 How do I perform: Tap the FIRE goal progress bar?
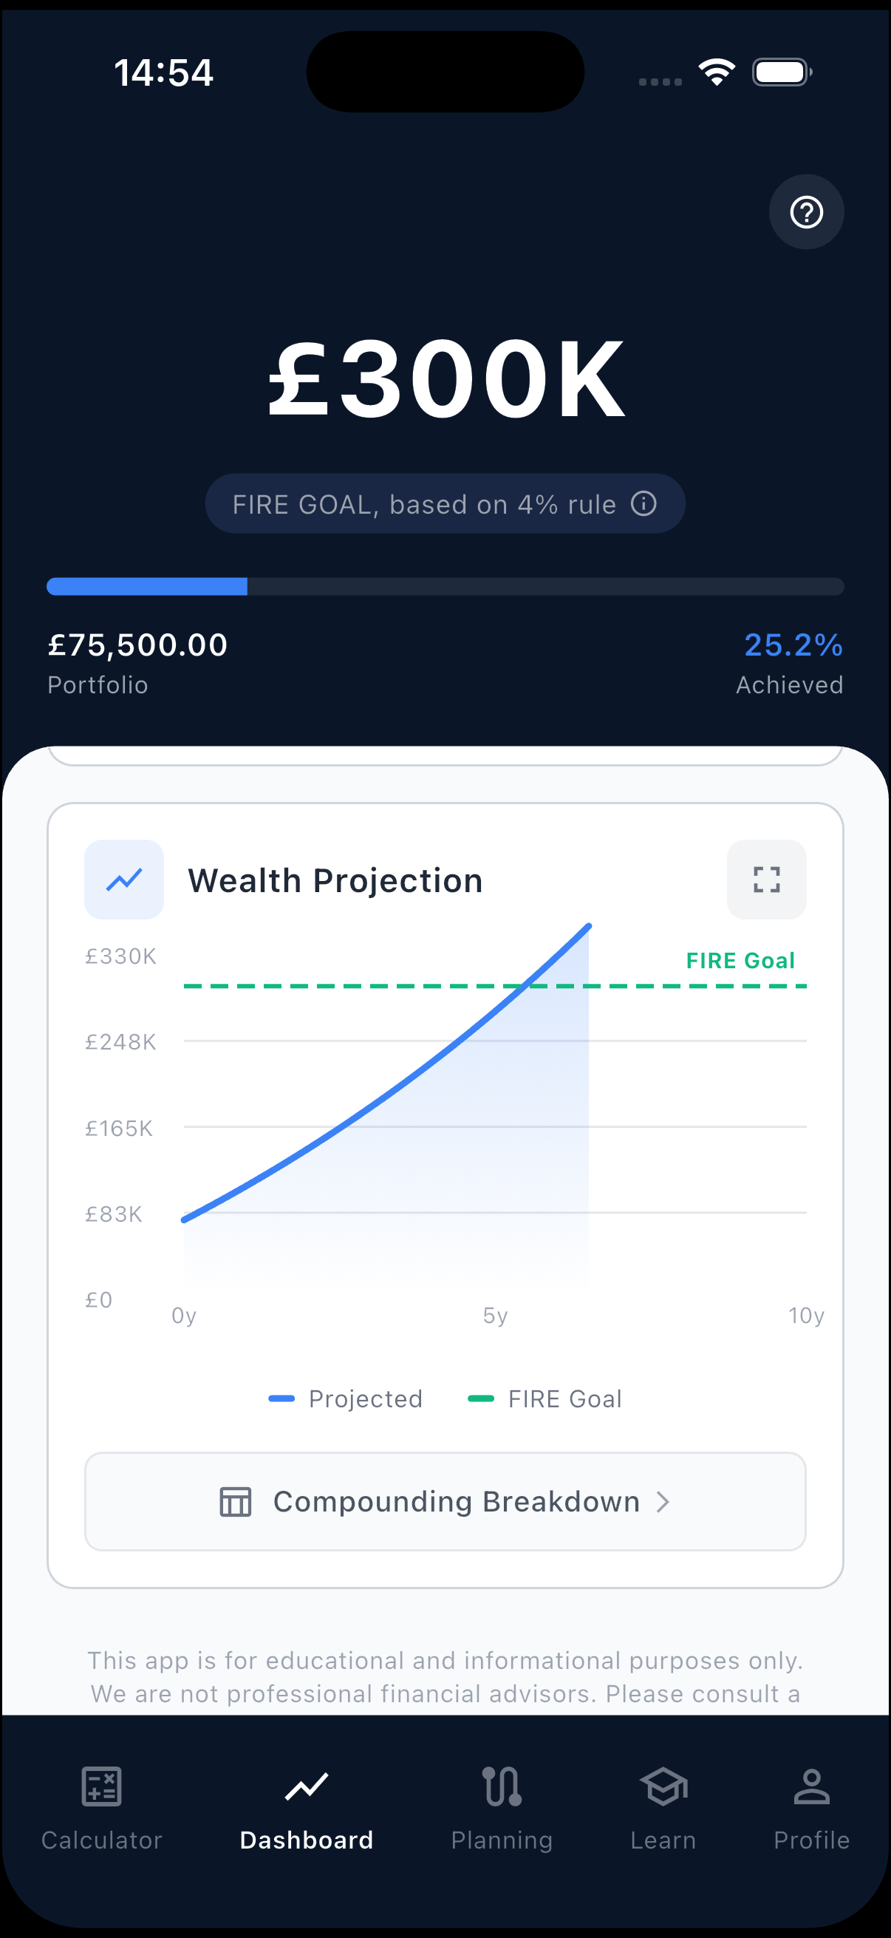coord(445,586)
